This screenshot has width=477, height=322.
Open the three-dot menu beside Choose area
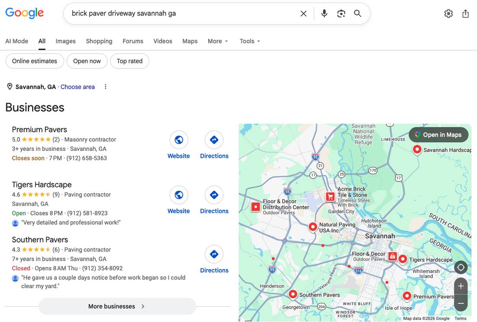(x=105, y=87)
